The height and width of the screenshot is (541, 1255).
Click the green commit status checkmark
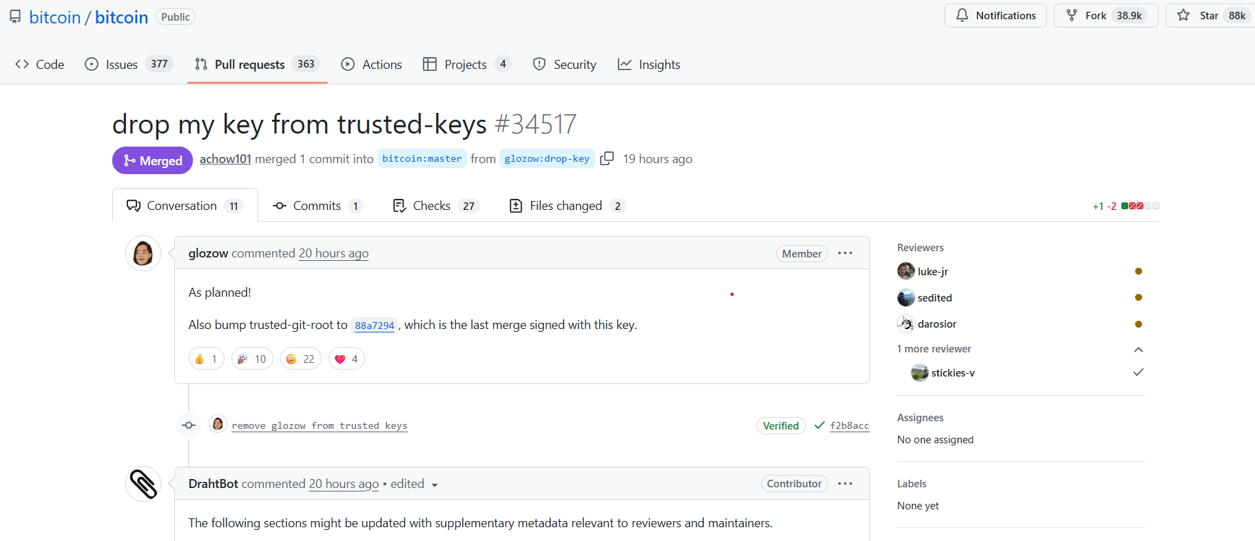(x=819, y=425)
